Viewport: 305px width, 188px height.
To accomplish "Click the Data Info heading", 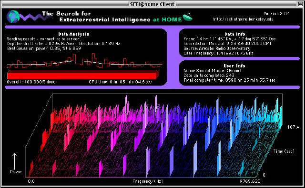I will point(235,34).
